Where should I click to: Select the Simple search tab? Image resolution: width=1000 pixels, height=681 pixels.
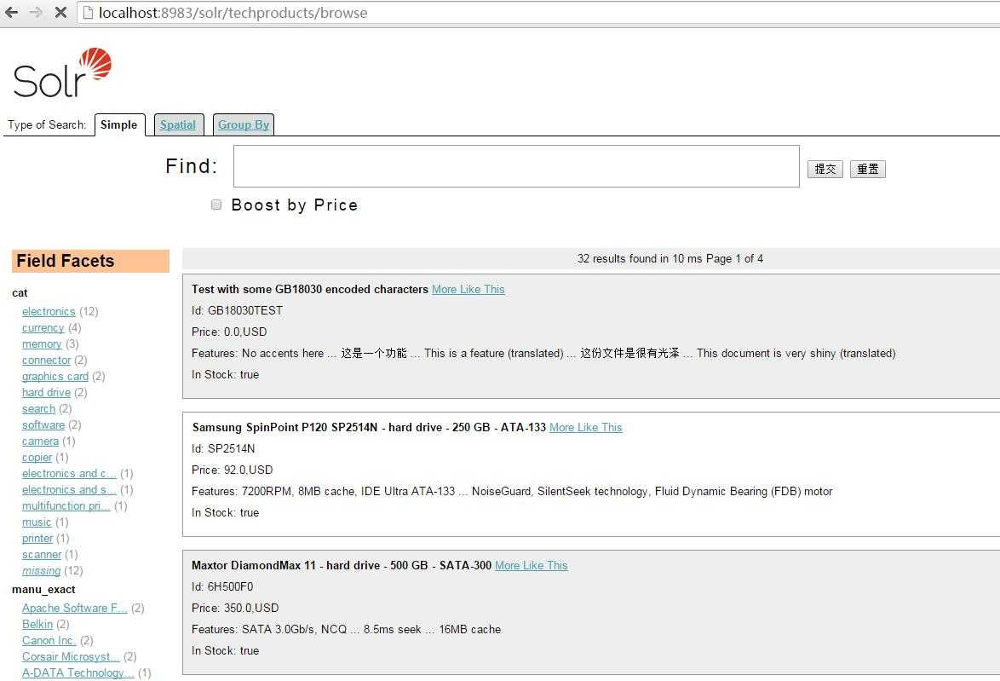coord(119,124)
